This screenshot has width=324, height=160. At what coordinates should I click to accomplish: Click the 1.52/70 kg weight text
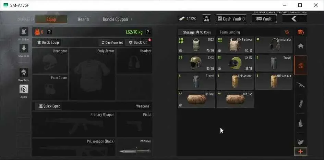pos(134,32)
